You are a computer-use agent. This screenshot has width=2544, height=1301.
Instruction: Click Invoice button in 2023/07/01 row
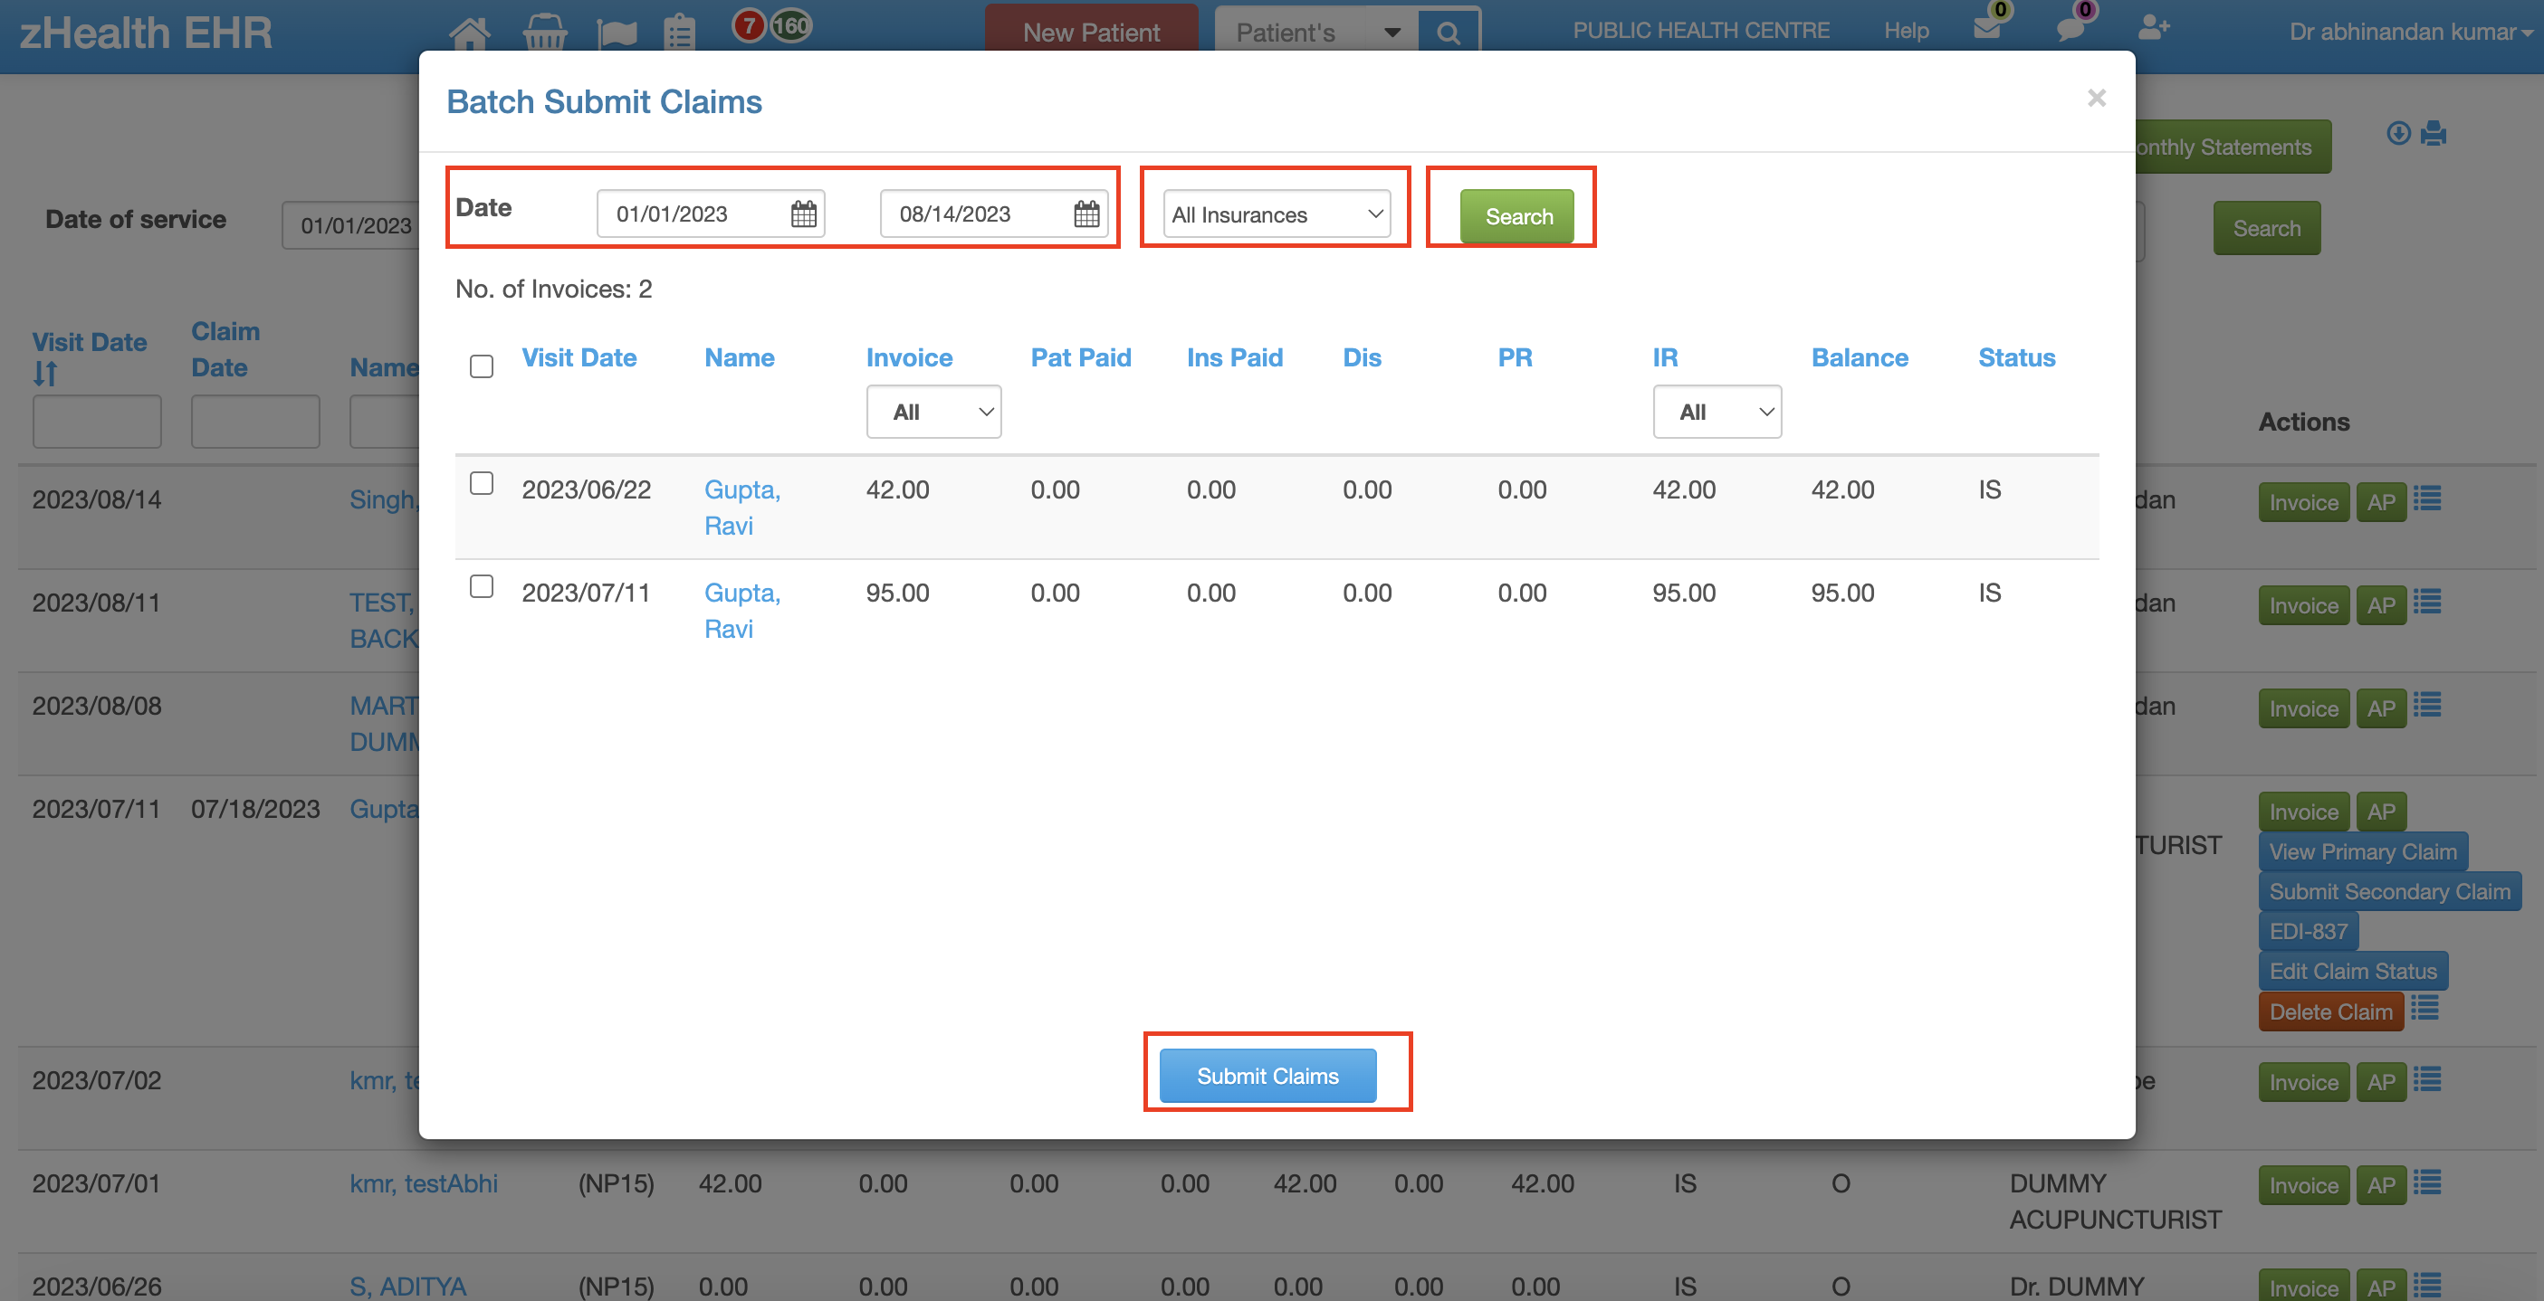pos(2303,1185)
